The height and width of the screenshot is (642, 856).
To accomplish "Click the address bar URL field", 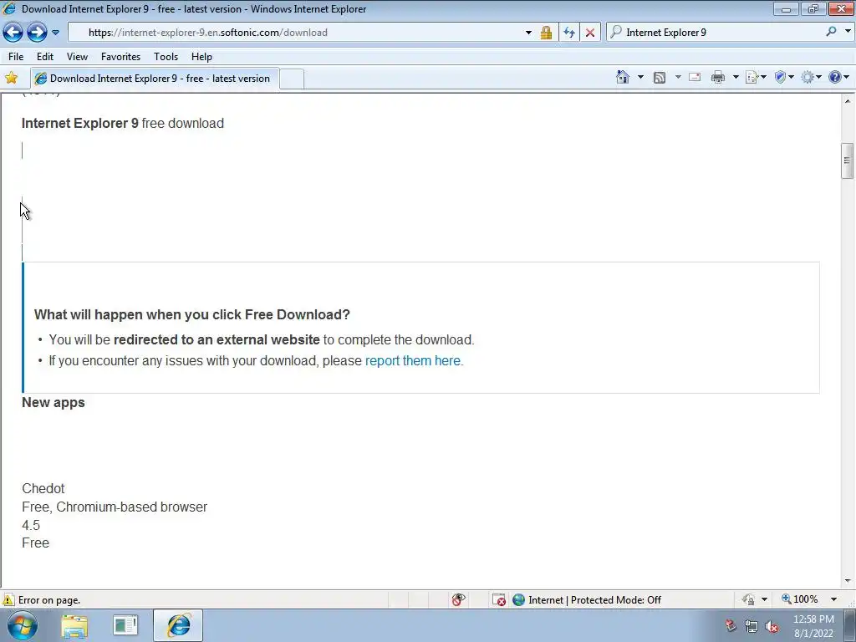I will click(x=295, y=33).
